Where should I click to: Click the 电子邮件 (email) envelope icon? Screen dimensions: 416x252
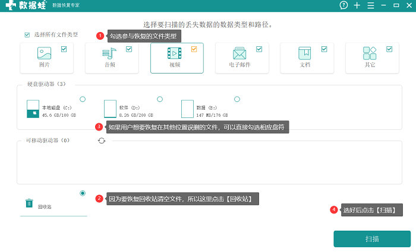tap(239, 53)
